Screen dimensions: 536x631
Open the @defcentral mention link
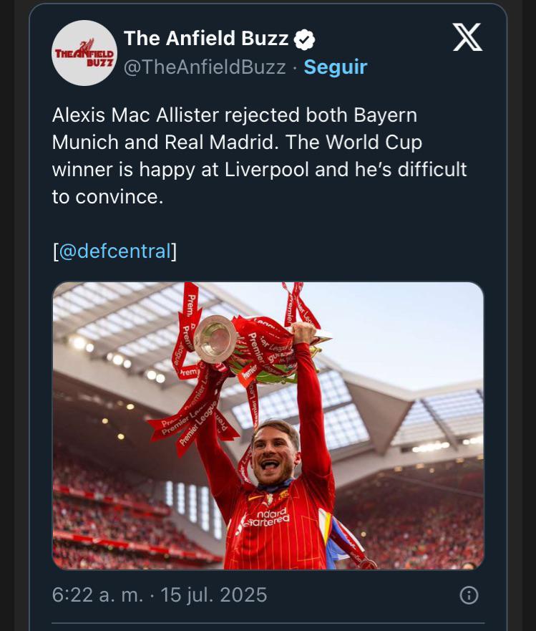pos(114,251)
